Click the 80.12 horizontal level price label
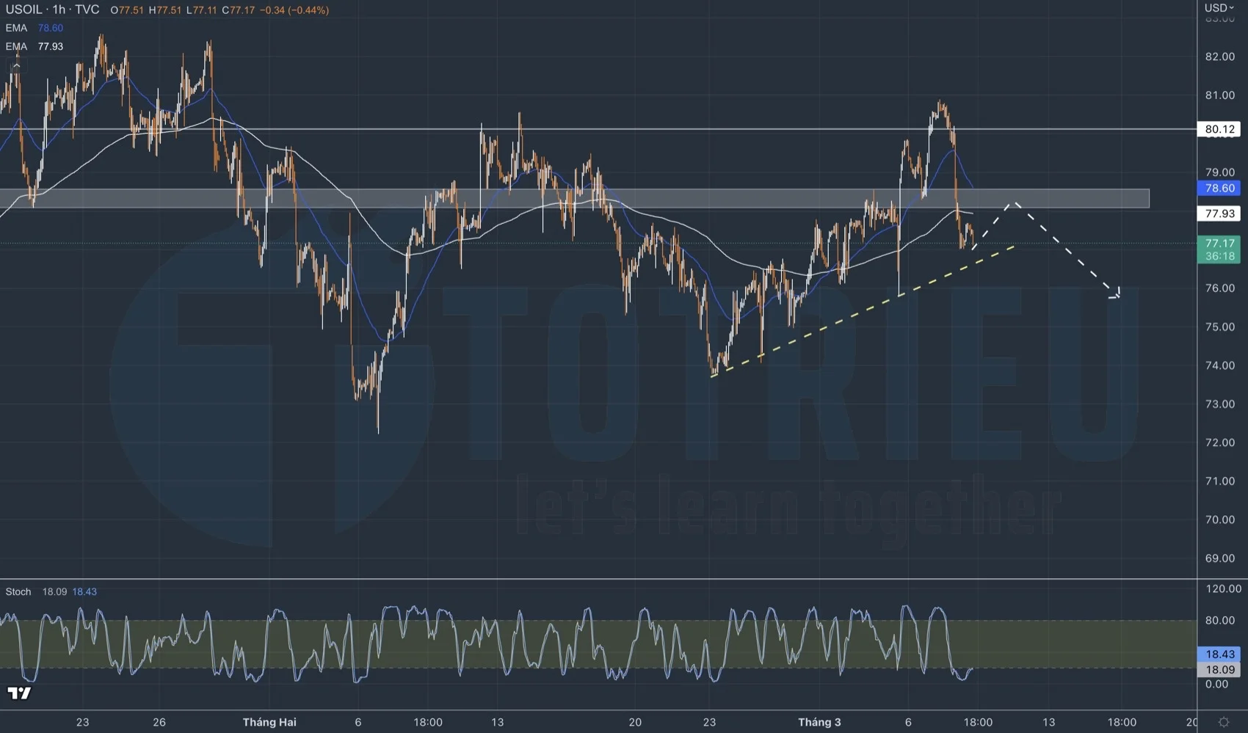The image size is (1248, 733). [x=1219, y=129]
